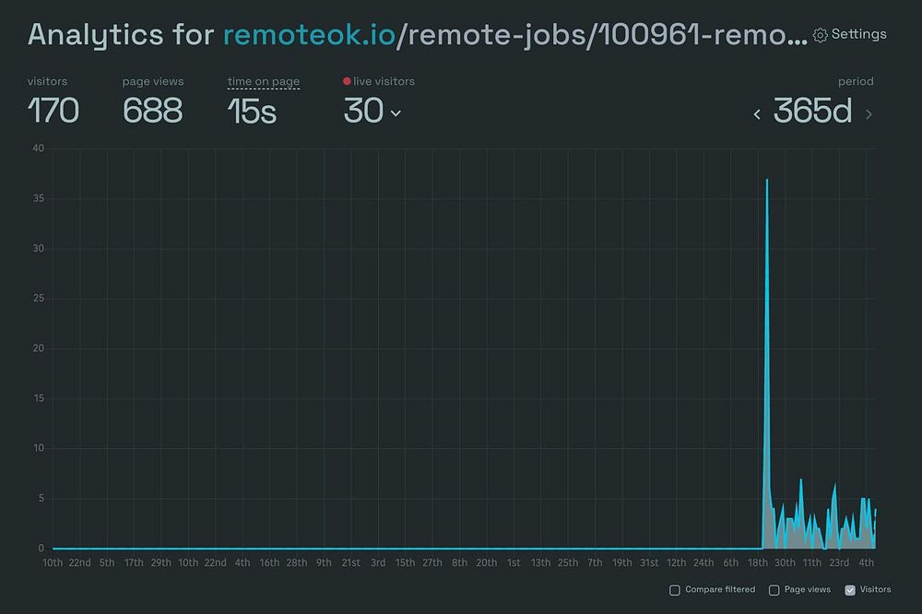Click the 23rd x-axis date label
Screen dimensions: 922x614
pos(839,562)
